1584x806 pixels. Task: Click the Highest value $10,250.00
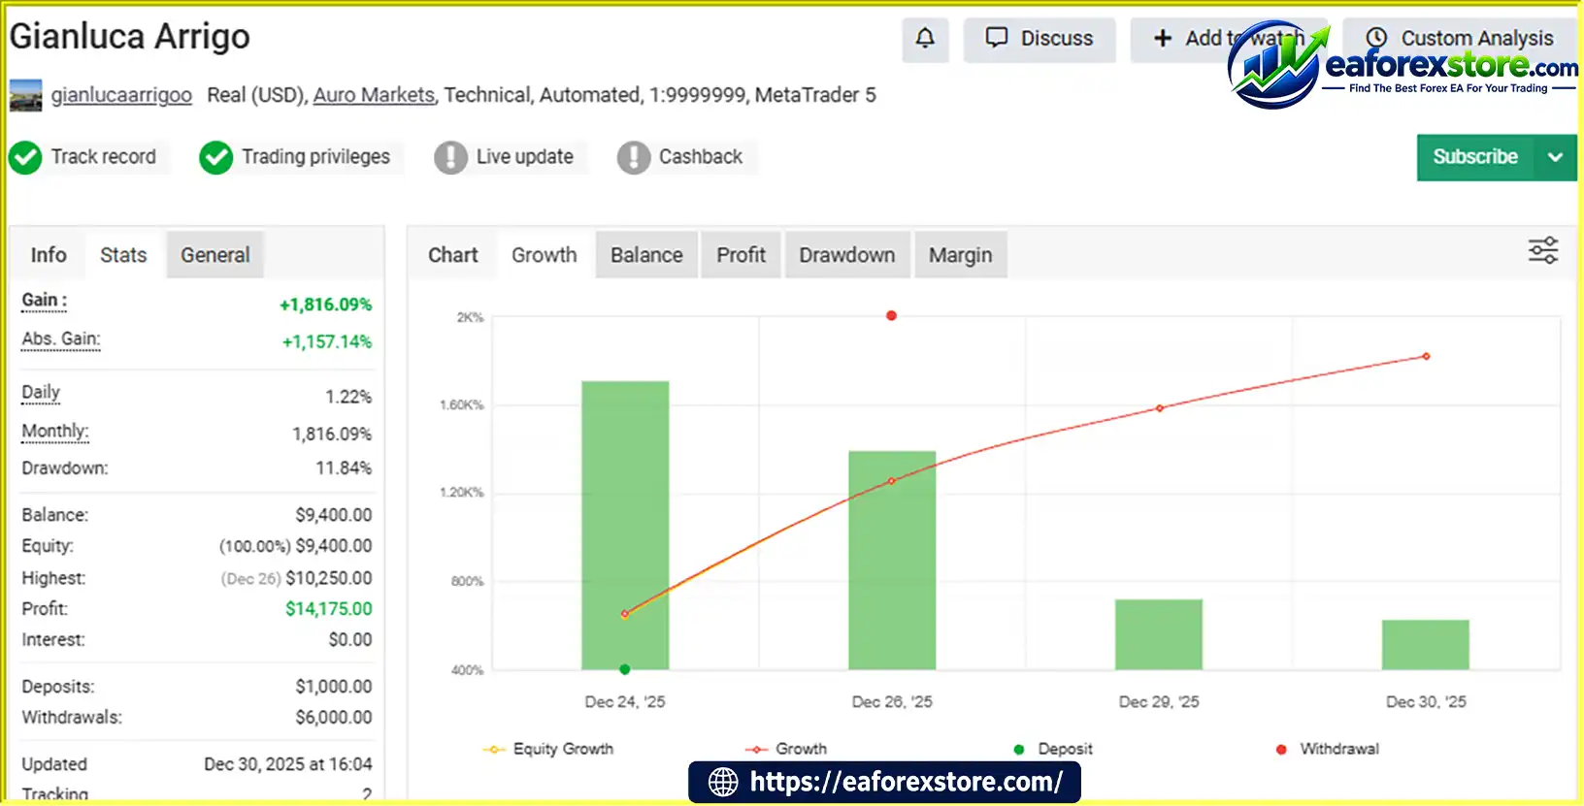(329, 578)
